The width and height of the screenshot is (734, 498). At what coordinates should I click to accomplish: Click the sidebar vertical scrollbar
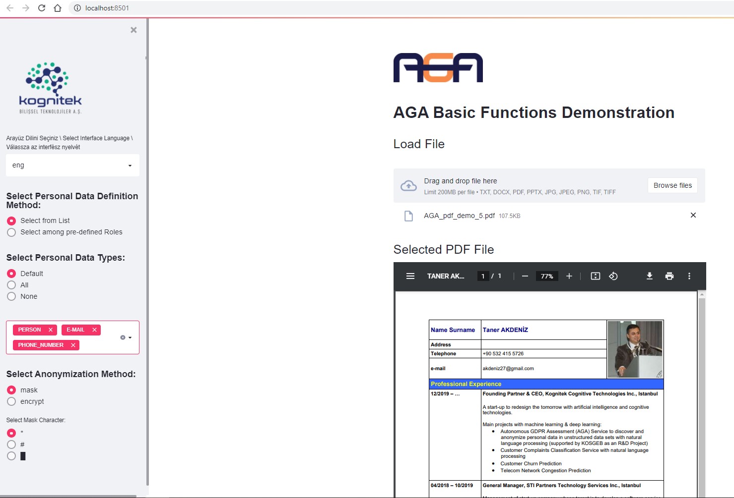point(147,253)
